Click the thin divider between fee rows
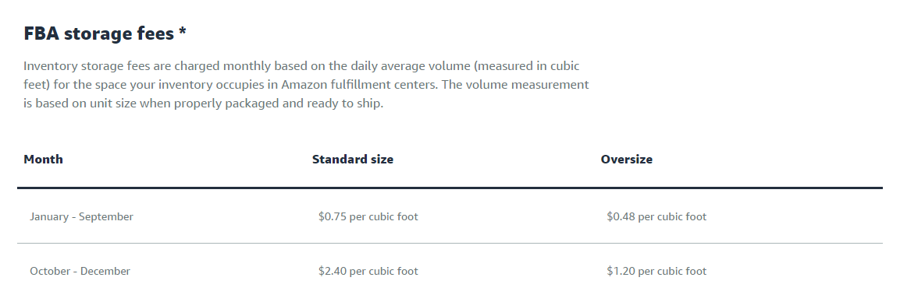The width and height of the screenshot is (900, 302). 450,243
